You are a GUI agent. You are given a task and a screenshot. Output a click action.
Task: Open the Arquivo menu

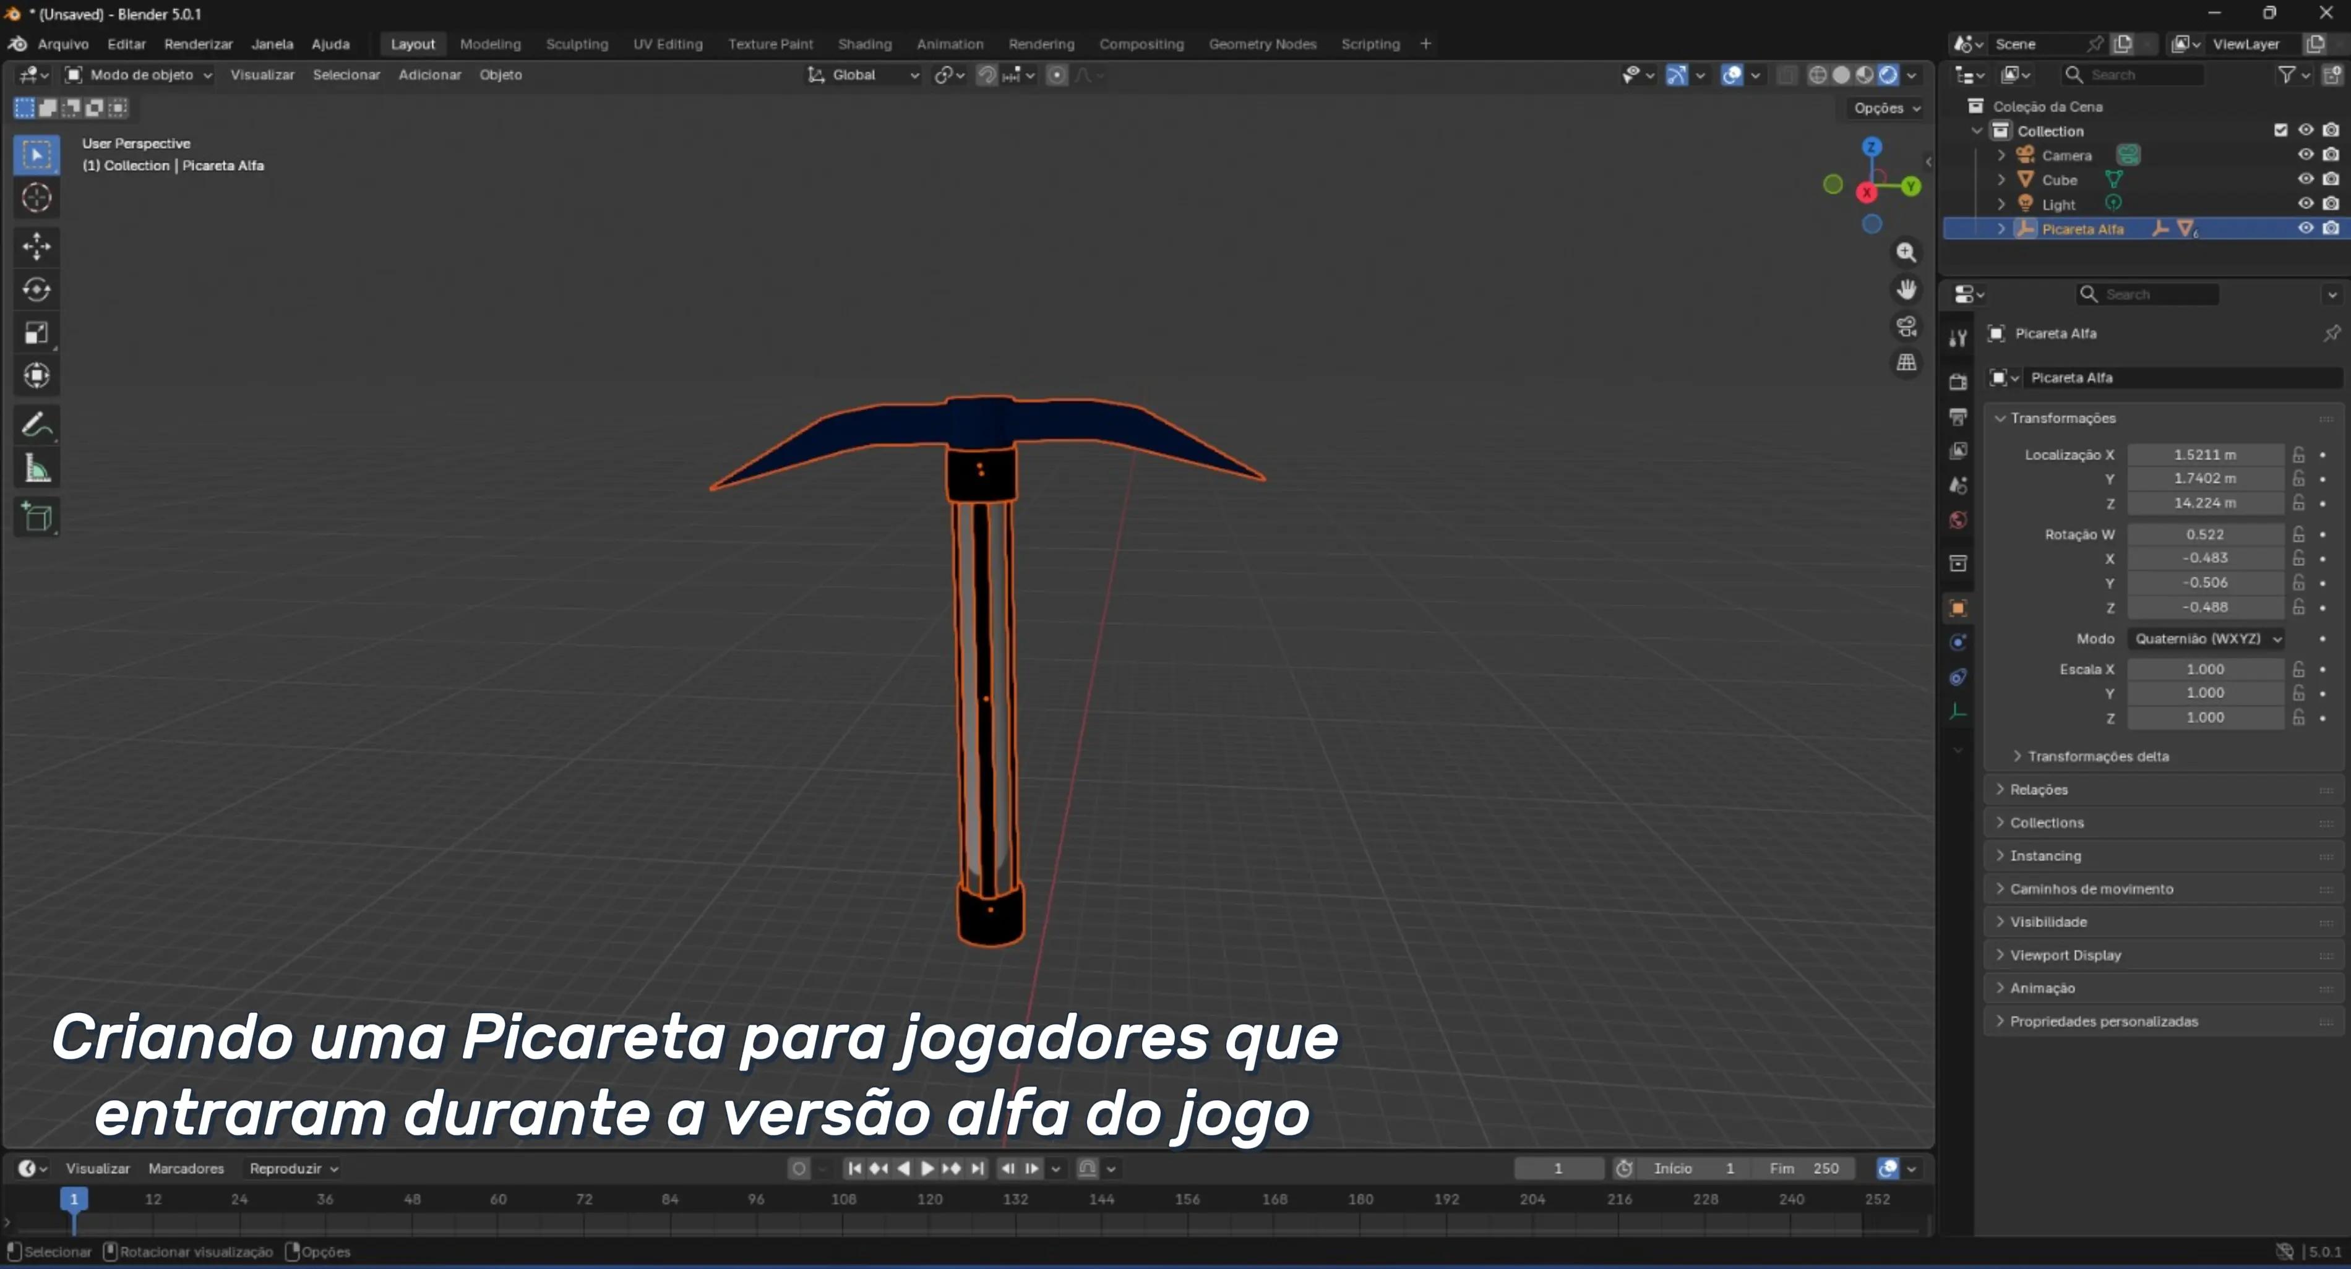(63, 44)
